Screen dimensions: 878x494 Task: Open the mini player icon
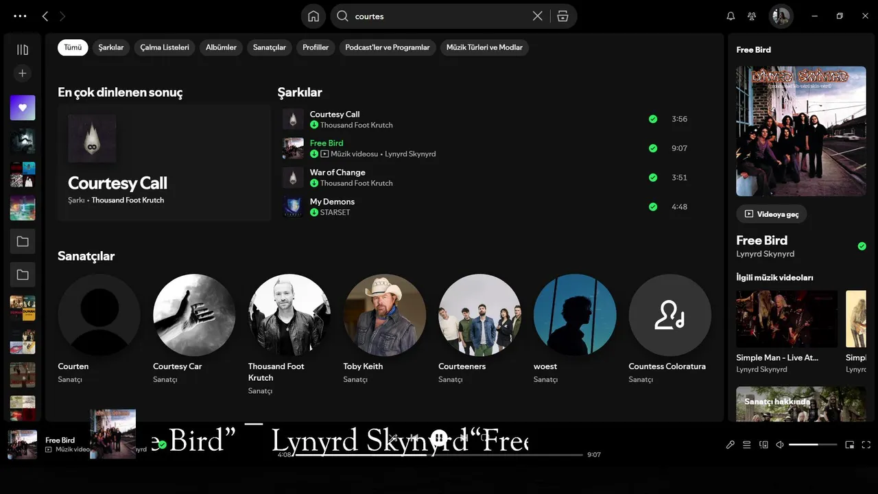(850, 445)
